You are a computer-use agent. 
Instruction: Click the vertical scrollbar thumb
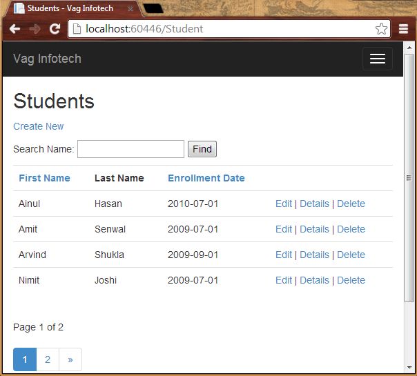(x=409, y=177)
